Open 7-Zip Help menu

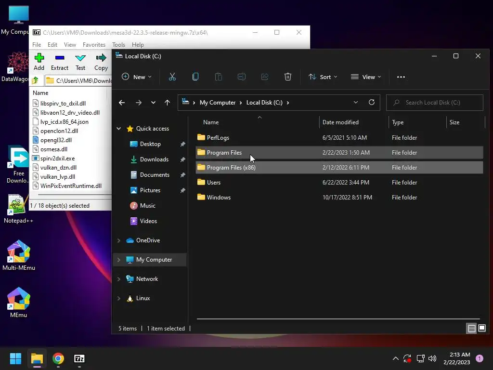[138, 45]
